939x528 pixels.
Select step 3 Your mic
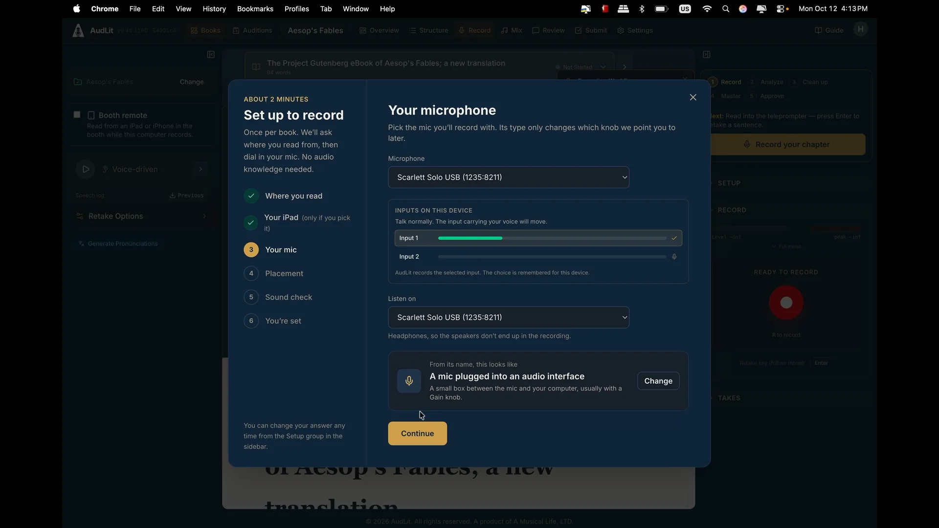[270, 250]
